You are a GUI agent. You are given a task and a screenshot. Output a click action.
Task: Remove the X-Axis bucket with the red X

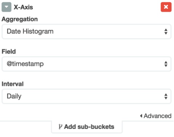point(166,7)
